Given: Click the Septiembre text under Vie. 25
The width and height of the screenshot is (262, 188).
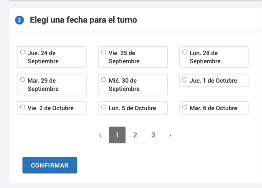Looking at the screenshot, I should coord(124,61).
